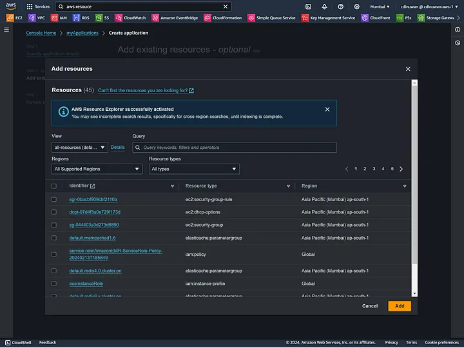Open the CloudFormation shortcut

223,18
